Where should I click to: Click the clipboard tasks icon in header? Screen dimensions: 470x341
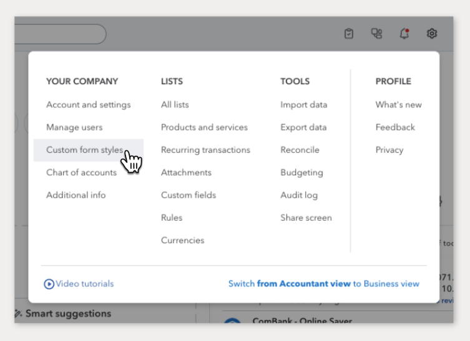tap(349, 34)
